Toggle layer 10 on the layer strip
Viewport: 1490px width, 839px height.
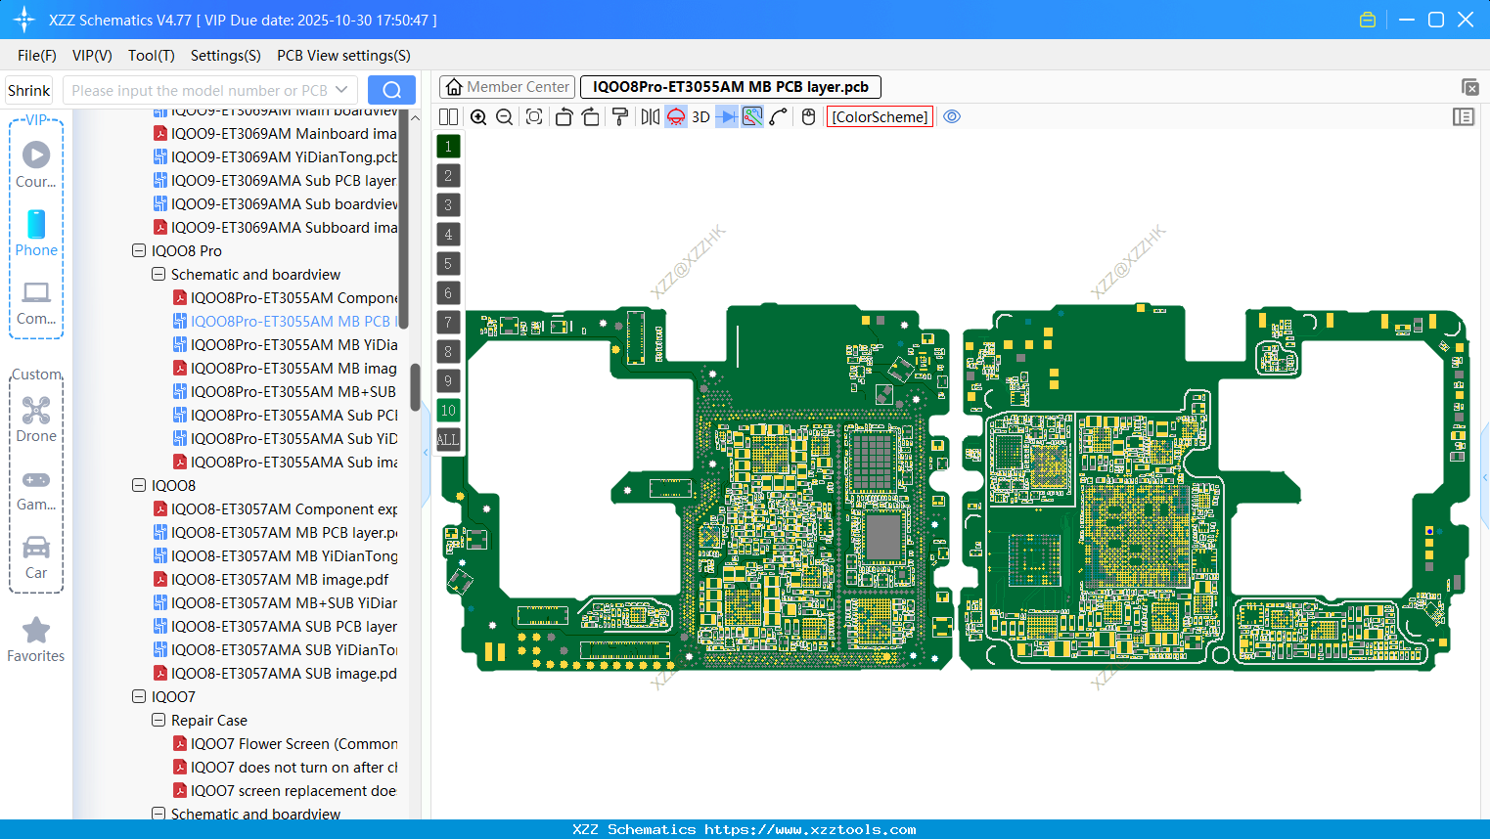pos(448,410)
